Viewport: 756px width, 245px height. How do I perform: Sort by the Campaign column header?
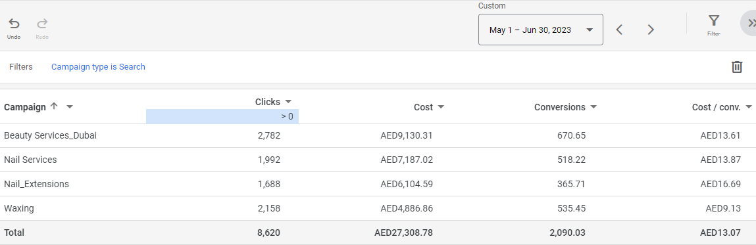pyautogui.click(x=25, y=107)
